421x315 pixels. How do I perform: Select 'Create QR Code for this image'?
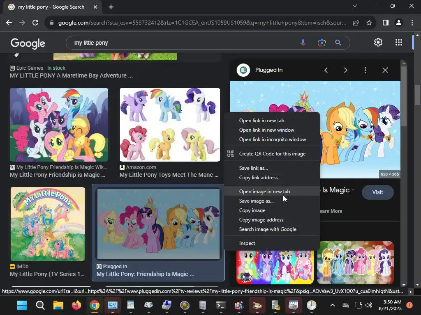[271, 154]
